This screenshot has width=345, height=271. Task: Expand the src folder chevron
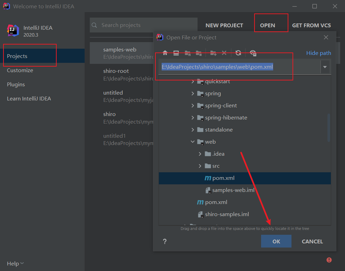[x=200, y=166]
